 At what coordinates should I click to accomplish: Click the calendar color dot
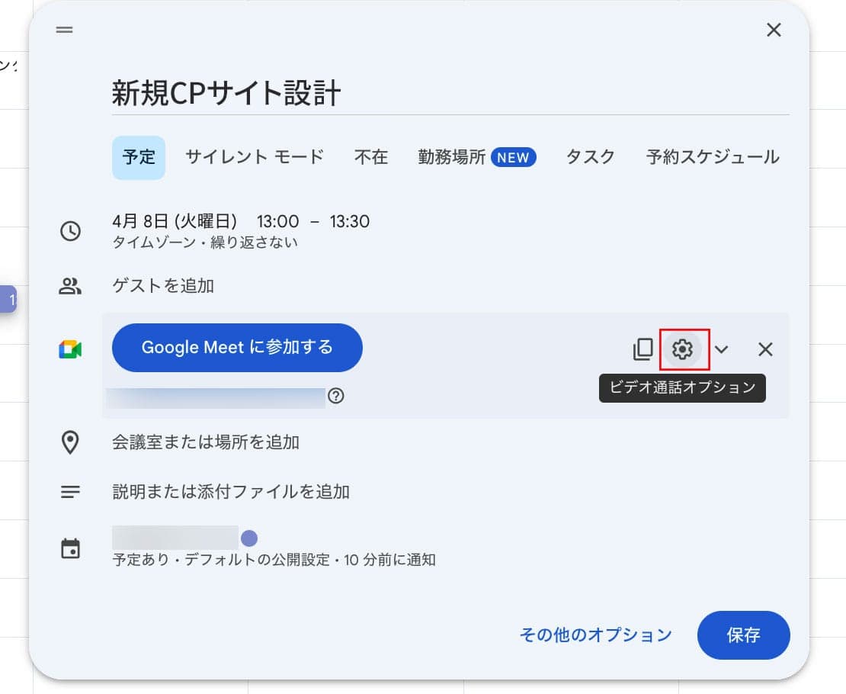pyautogui.click(x=249, y=538)
